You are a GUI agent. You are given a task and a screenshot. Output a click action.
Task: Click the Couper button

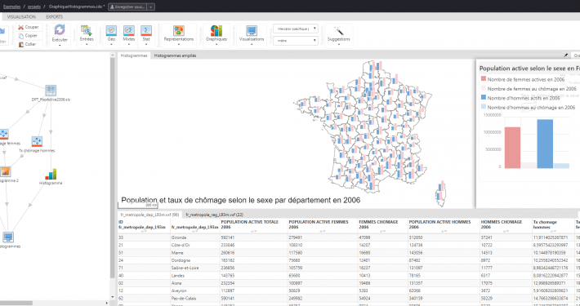29,27
